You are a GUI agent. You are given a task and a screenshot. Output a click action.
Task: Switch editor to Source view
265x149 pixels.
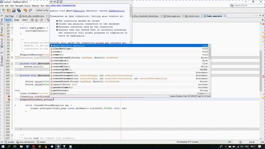(x=8, y=20)
